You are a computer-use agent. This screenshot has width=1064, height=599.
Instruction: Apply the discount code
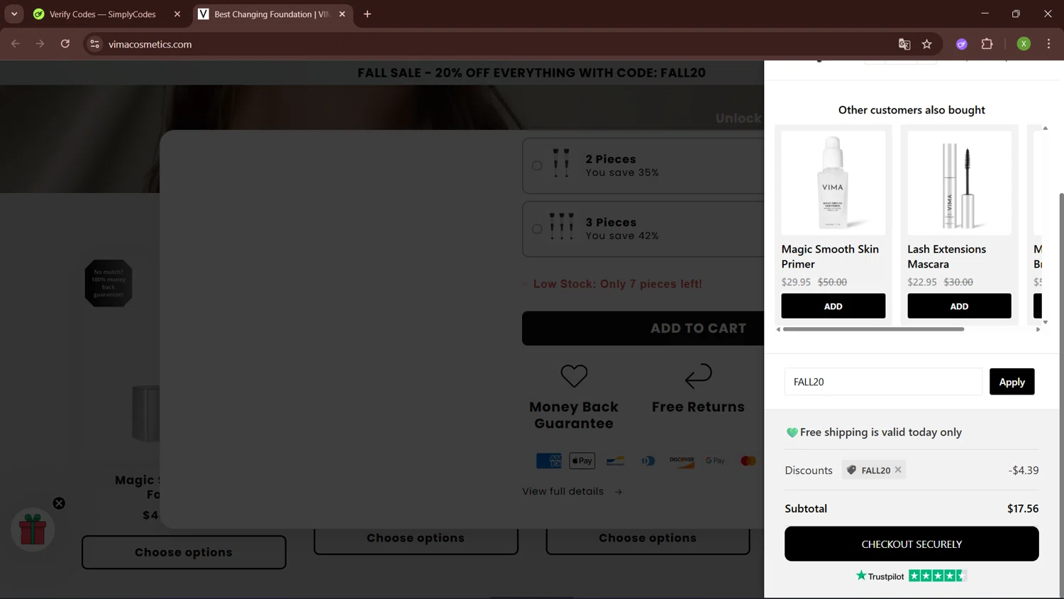tap(1012, 382)
